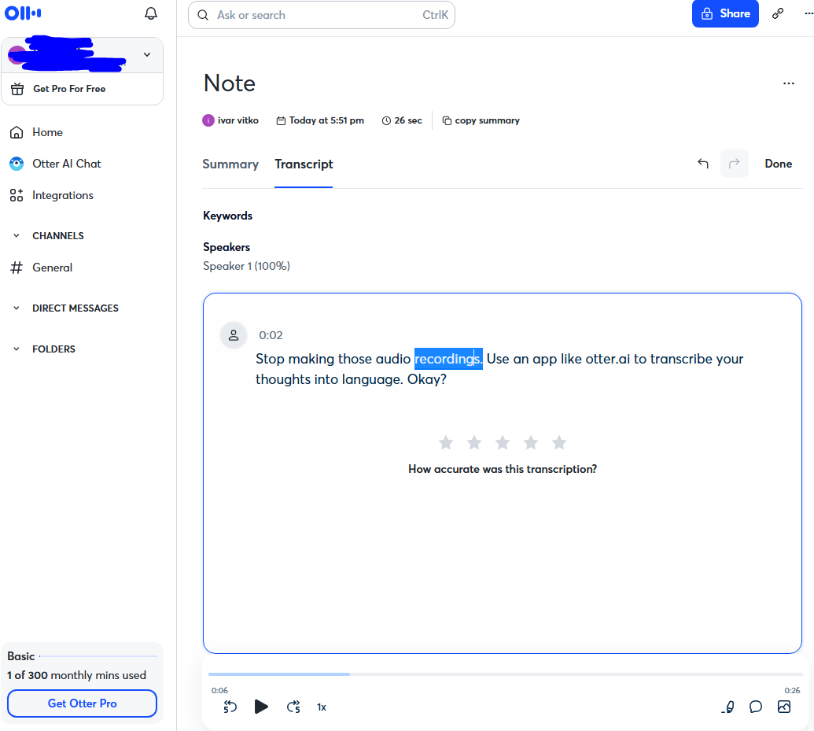The height and width of the screenshot is (731, 814).
Task: Click the Basic plan usage bar
Action: (98, 656)
